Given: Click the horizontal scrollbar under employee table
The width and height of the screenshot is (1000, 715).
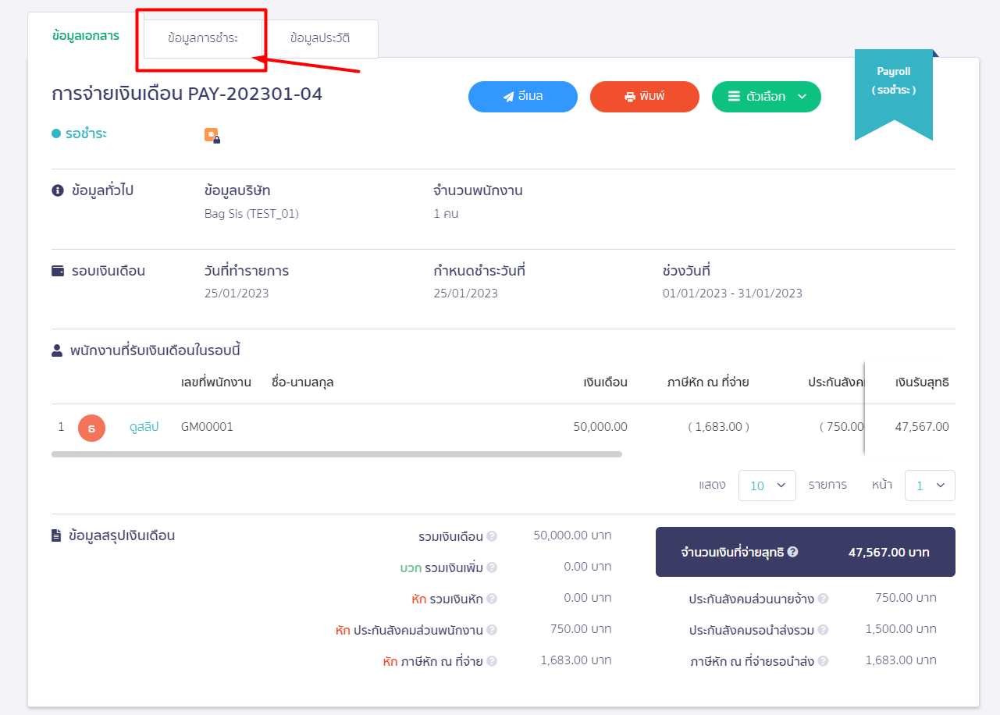Looking at the screenshot, I should pos(336,454).
